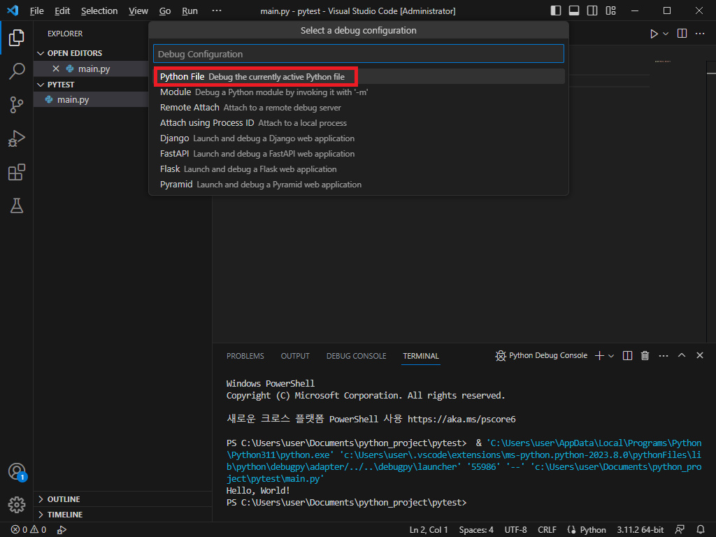Open the Accounts icon in activity bar
This screenshot has height=537, width=716.
17,471
